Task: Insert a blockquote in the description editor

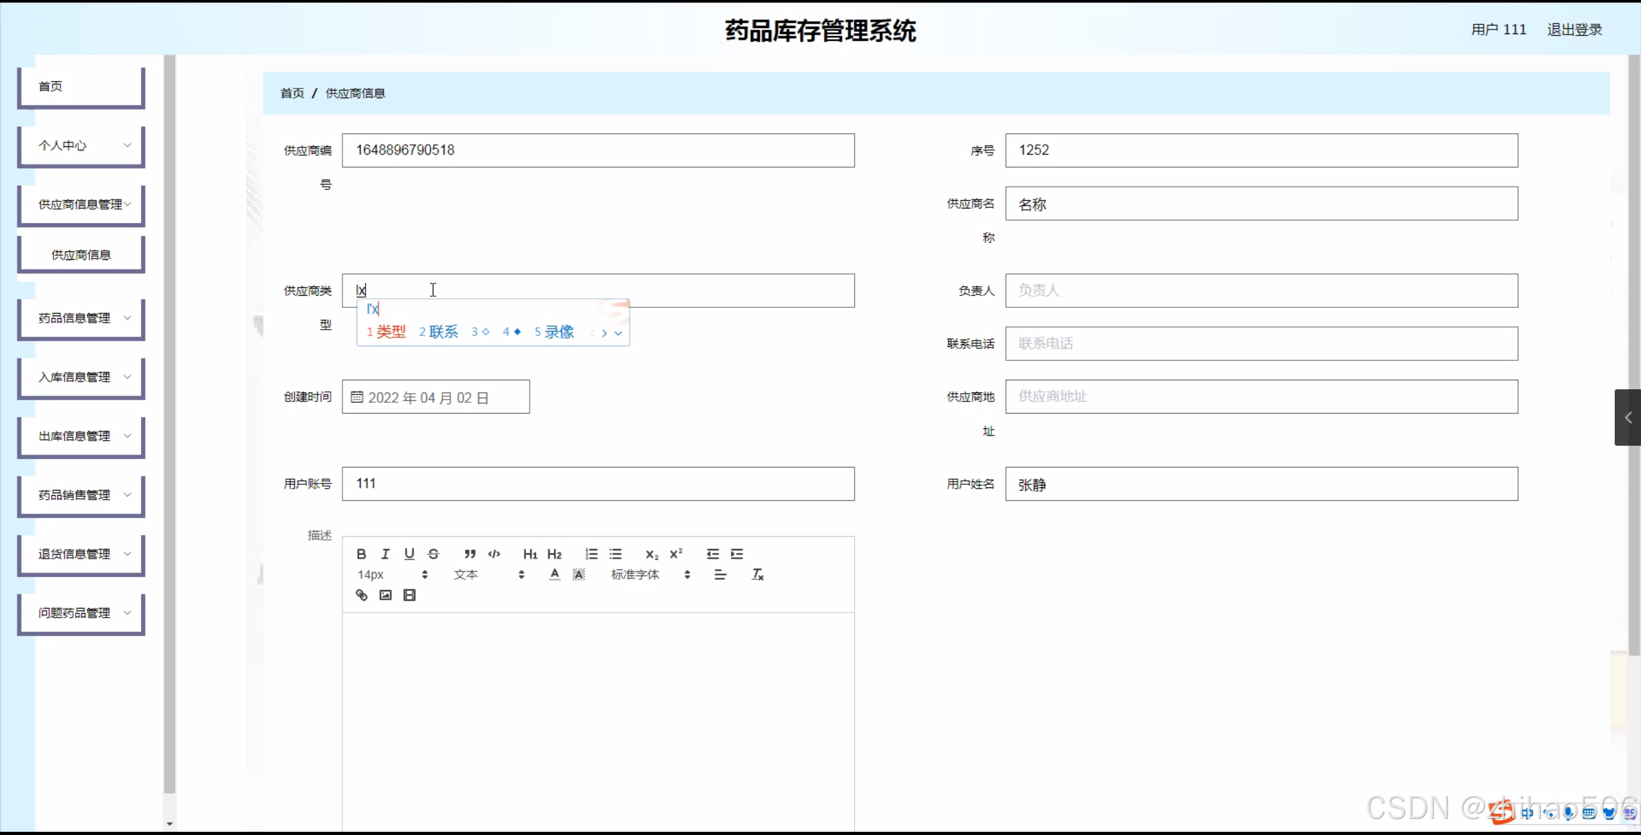Action: point(469,553)
